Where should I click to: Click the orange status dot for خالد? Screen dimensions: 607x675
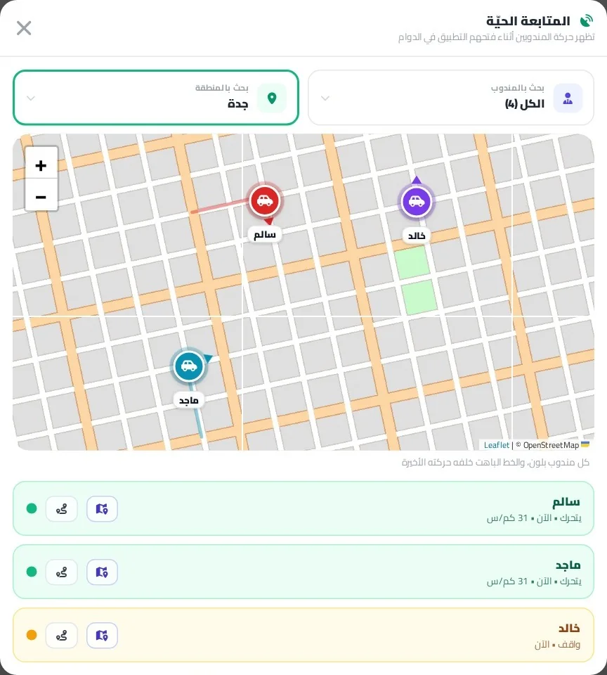tap(32, 635)
